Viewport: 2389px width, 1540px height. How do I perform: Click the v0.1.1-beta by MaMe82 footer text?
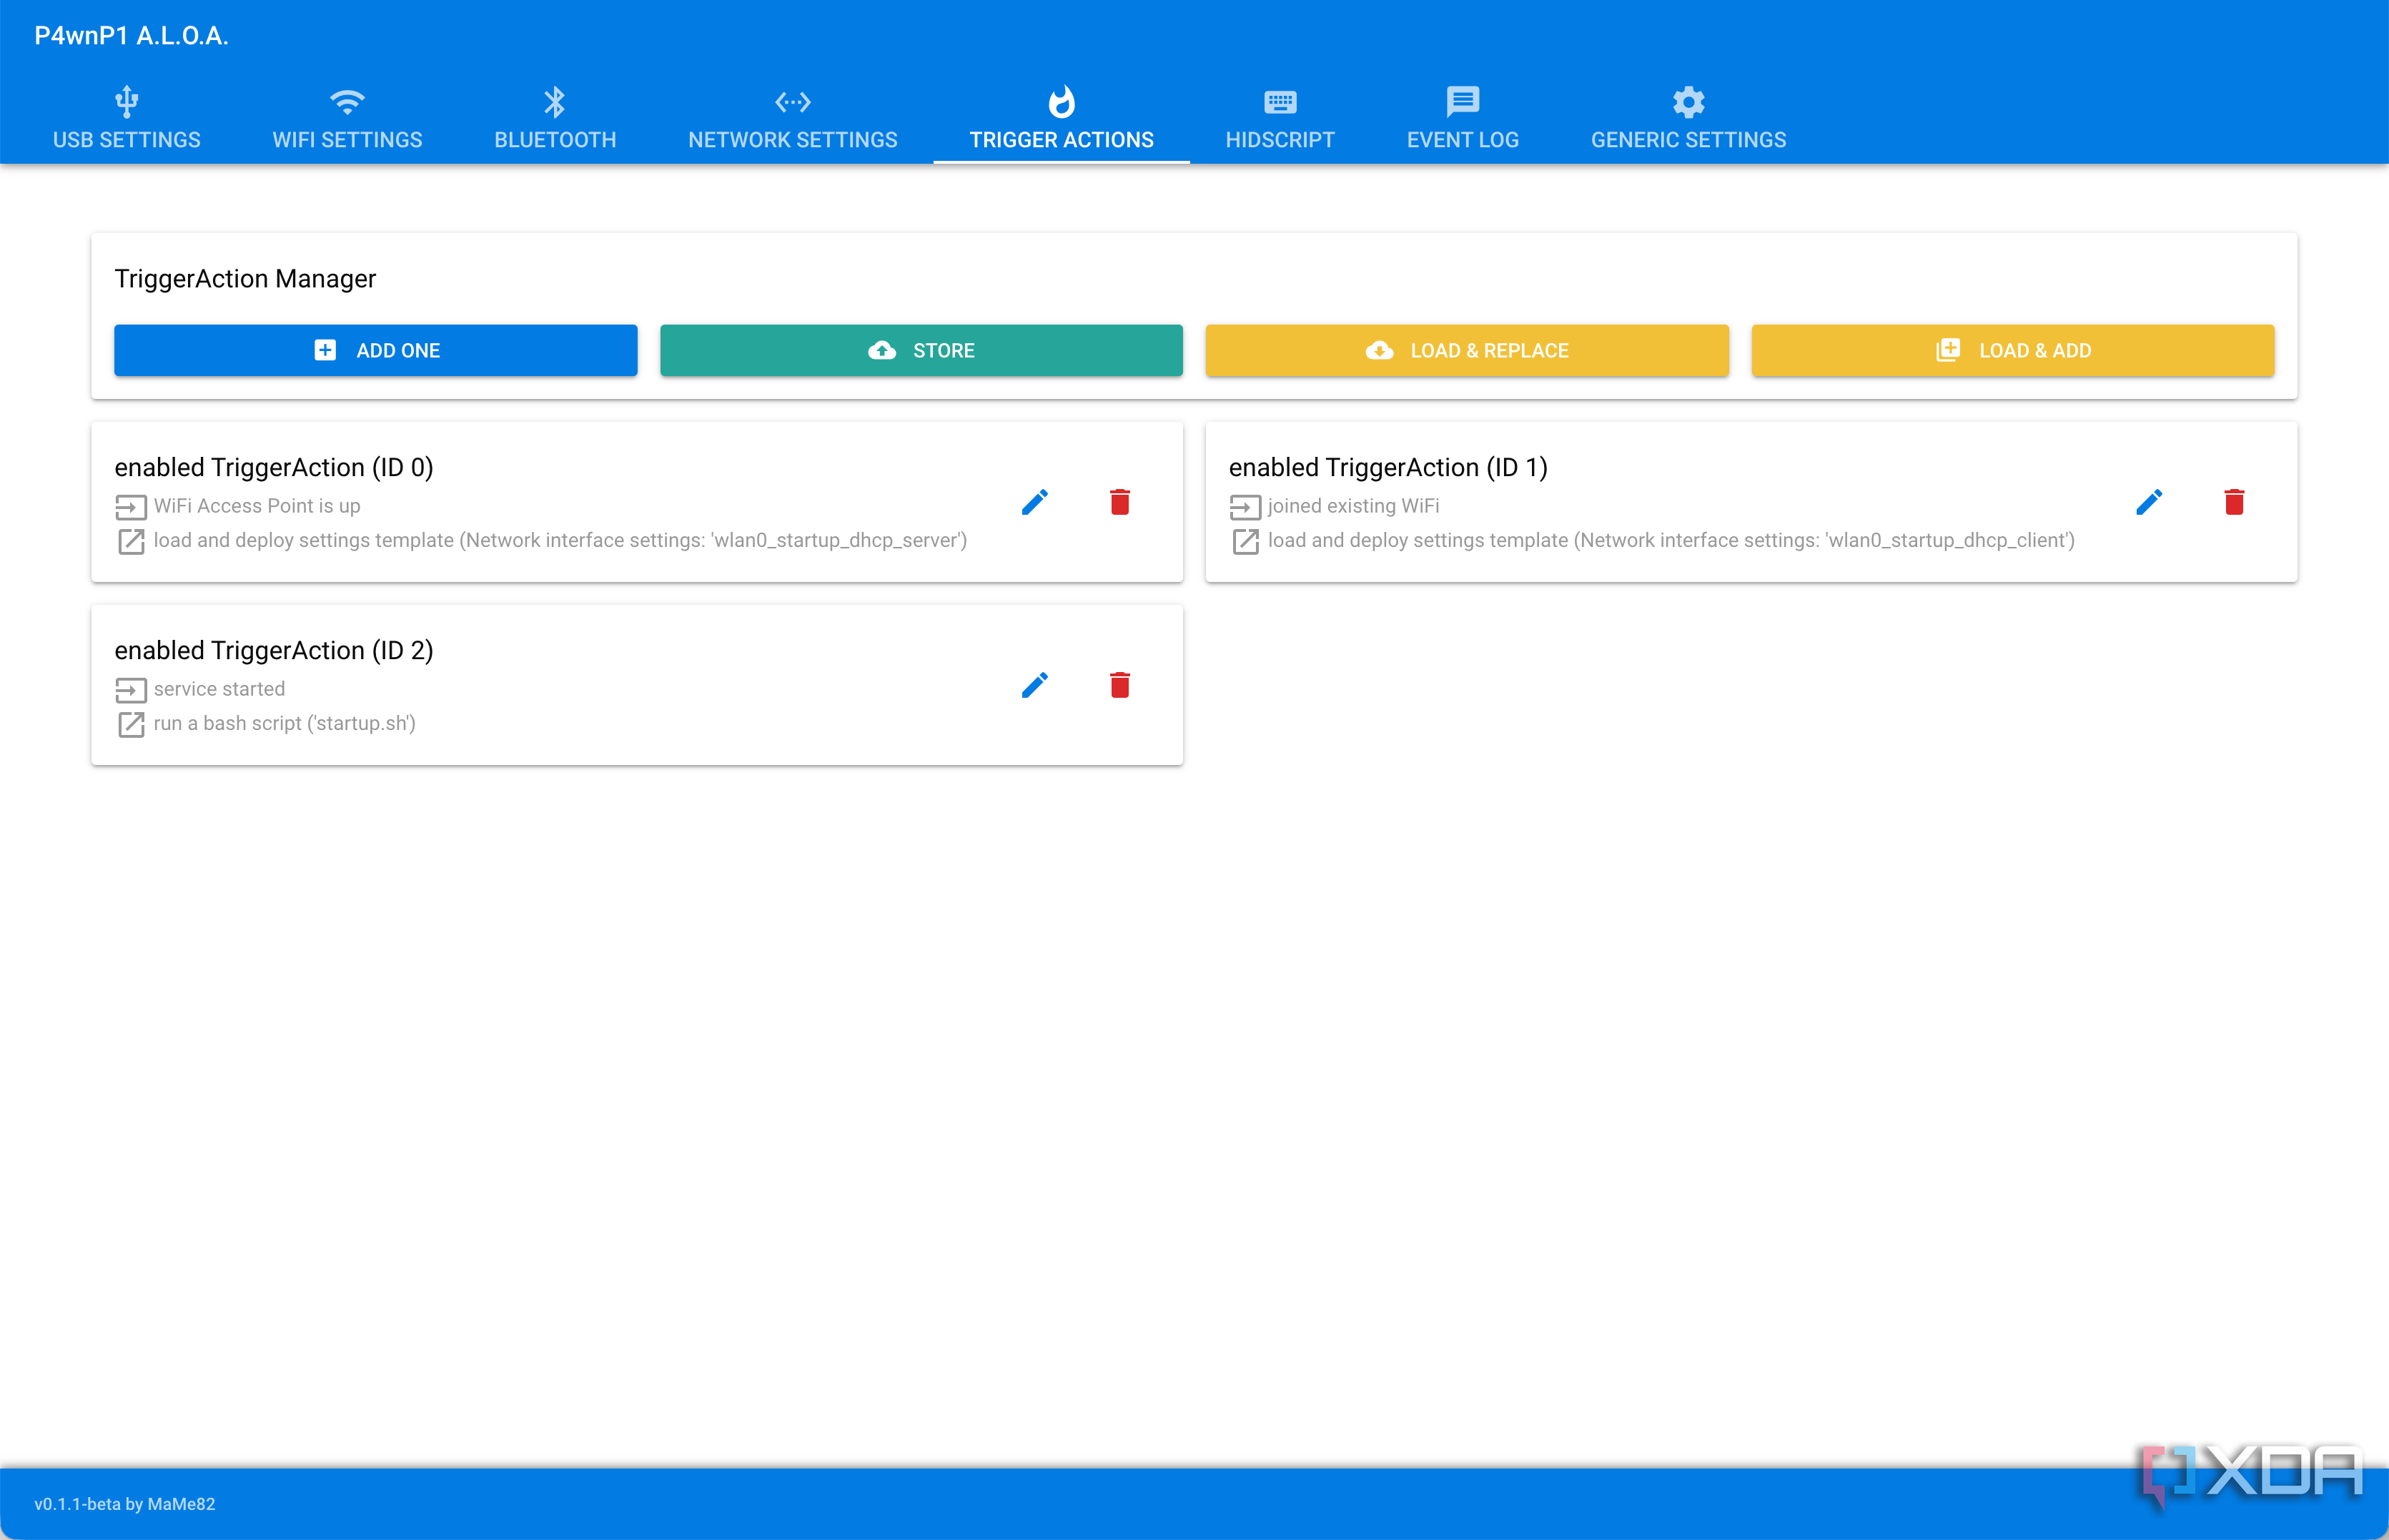tap(125, 1504)
